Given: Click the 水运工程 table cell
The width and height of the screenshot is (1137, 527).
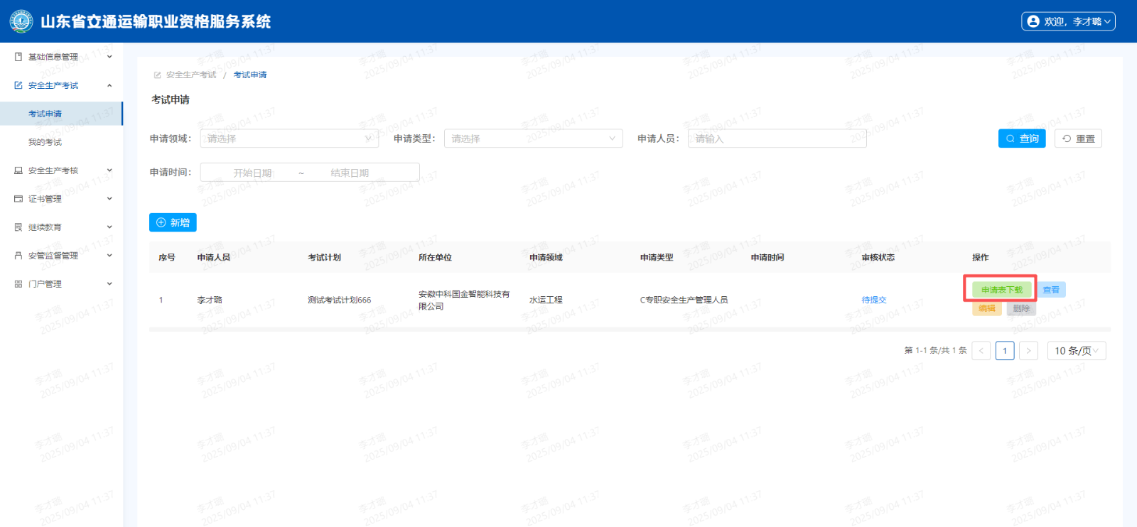Looking at the screenshot, I should click(546, 300).
